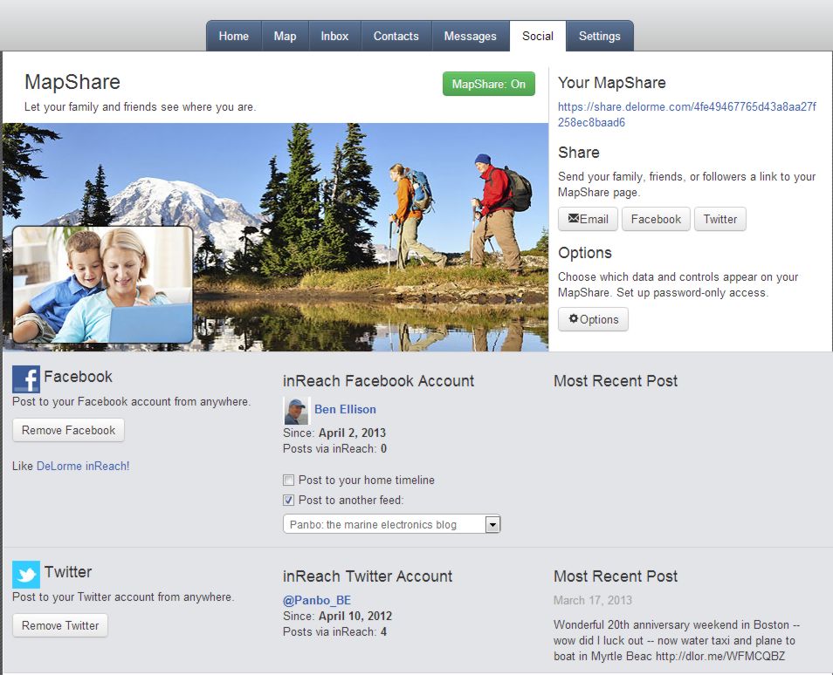Screen dimensions: 833x675
Task: Open the Panbo feed selection dropdown
Action: (x=391, y=524)
